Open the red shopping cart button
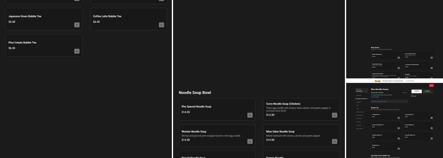The width and height of the screenshot is (443, 158). coord(431,85)
